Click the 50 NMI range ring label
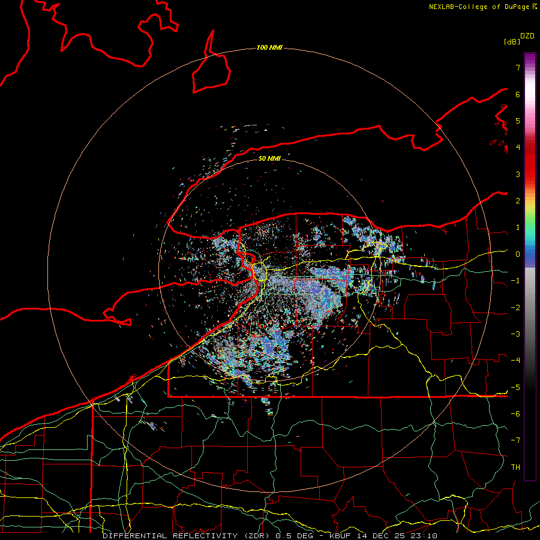This screenshot has width=540, height=540. pyautogui.click(x=269, y=158)
